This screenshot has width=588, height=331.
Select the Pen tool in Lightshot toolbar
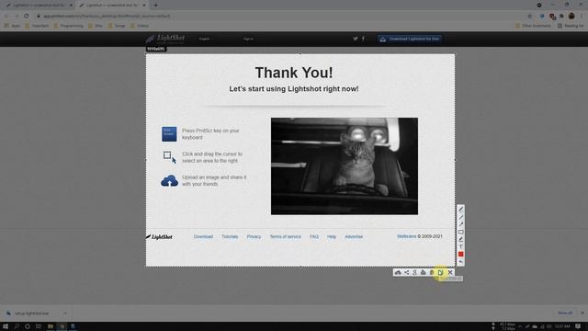coord(460,210)
